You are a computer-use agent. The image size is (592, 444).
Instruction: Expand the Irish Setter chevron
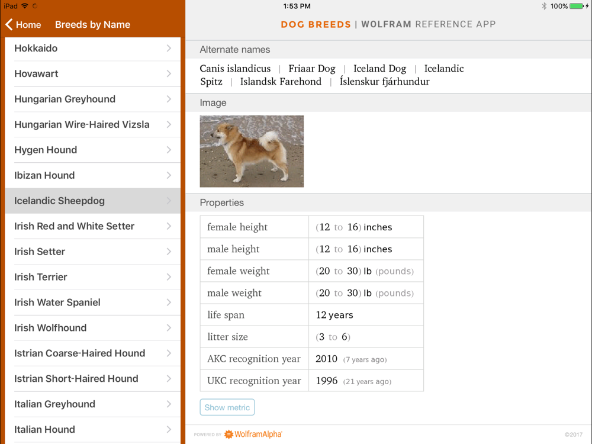tap(169, 252)
